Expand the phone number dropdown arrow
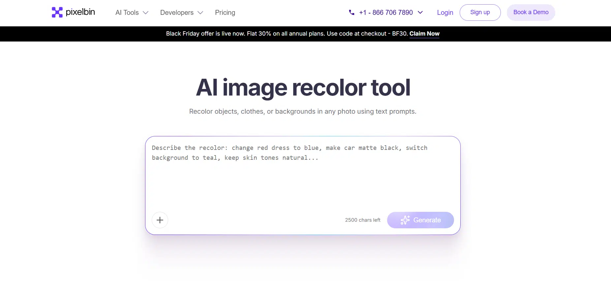This screenshot has width=611, height=281. coord(420,13)
